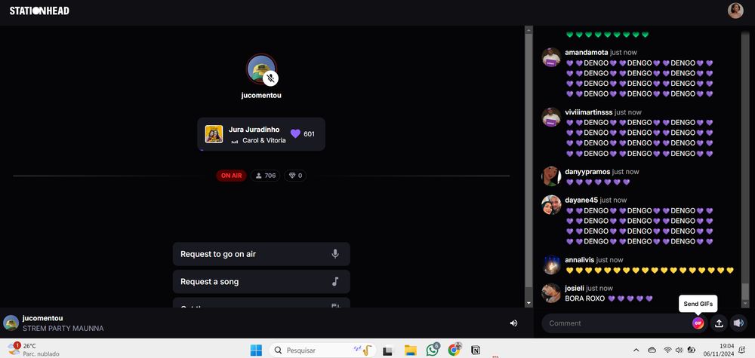This screenshot has height=358, width=755.
Task: Click the battery tray icon
Action: click(x=692, y=350)
